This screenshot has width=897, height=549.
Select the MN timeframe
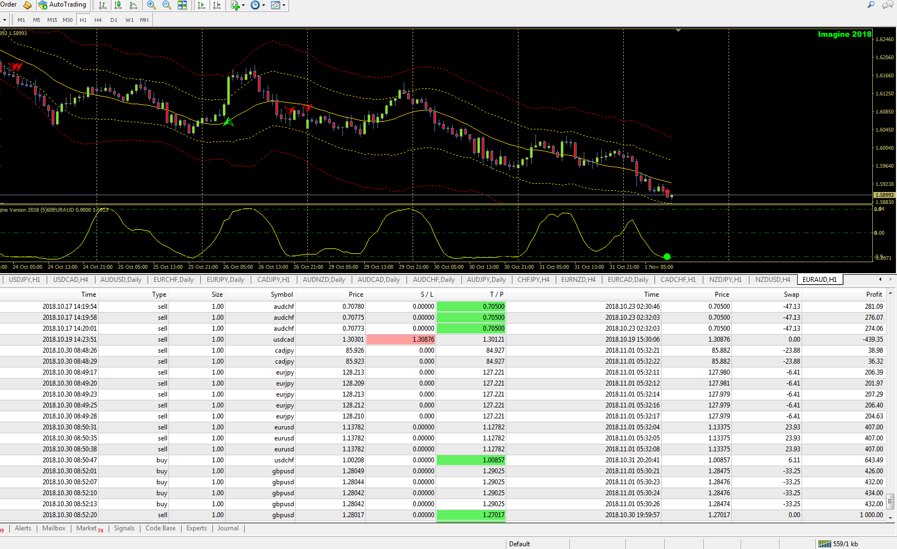(144, 20)
